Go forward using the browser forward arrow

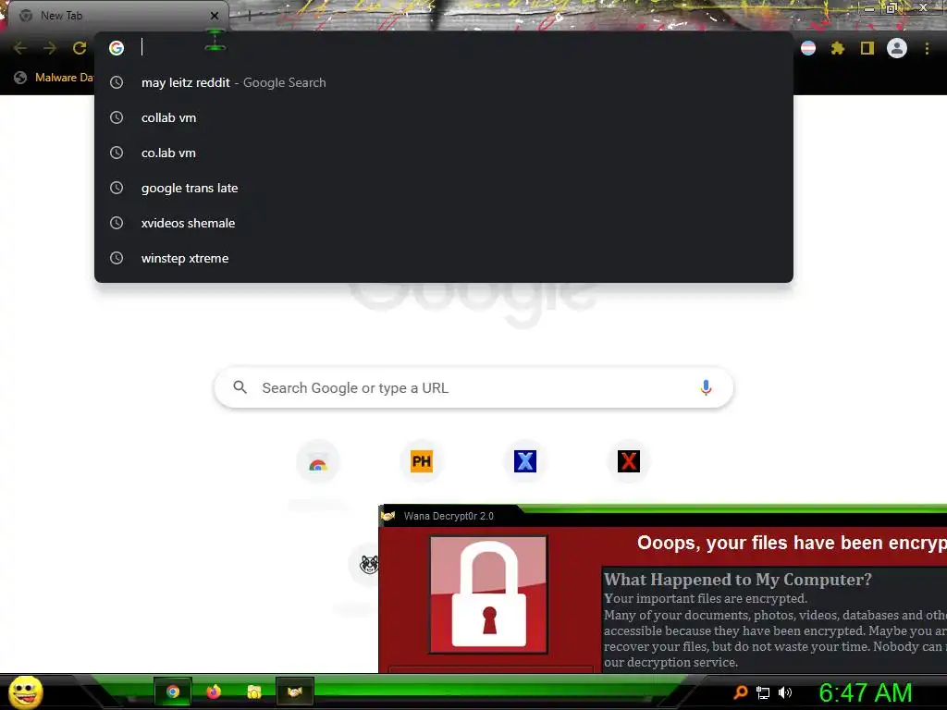[x=50, y=48]
